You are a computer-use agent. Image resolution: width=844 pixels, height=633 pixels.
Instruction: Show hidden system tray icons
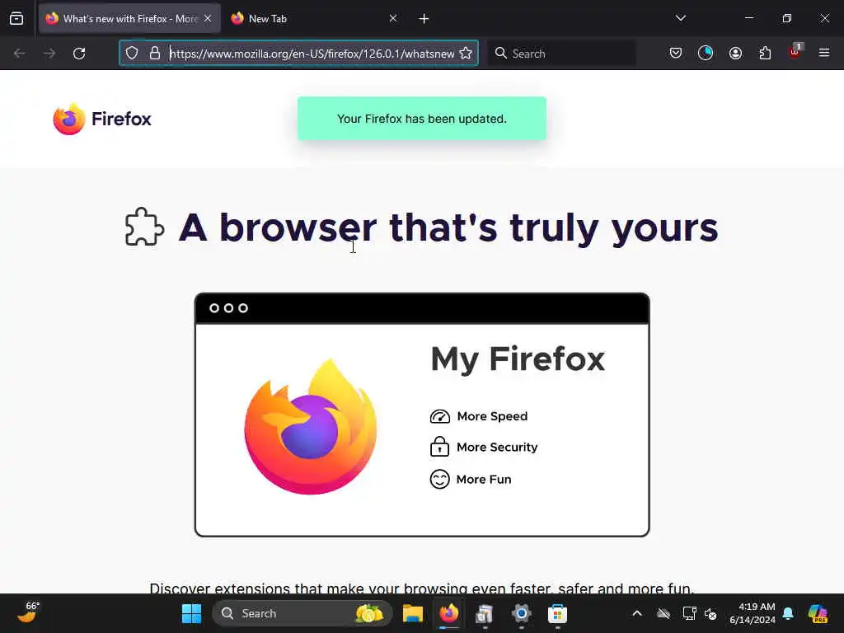637,613
